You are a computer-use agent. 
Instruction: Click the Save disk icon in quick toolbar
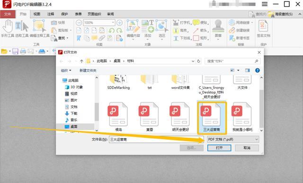[15, 51]
